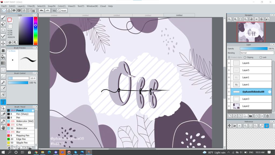Select the G Pen brush
275x155 pixels.
(x=21, y=125)
